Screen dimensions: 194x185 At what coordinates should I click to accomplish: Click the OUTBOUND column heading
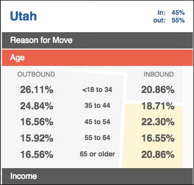36,75
